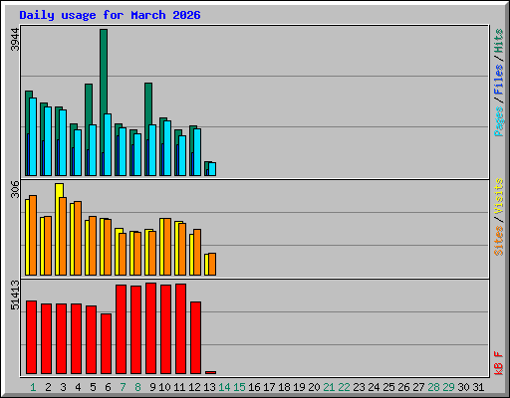Click day 28 weekend label on x-axis
Image resolution: width=510 pixels, height=398 pixels.
tap(433, 387)
